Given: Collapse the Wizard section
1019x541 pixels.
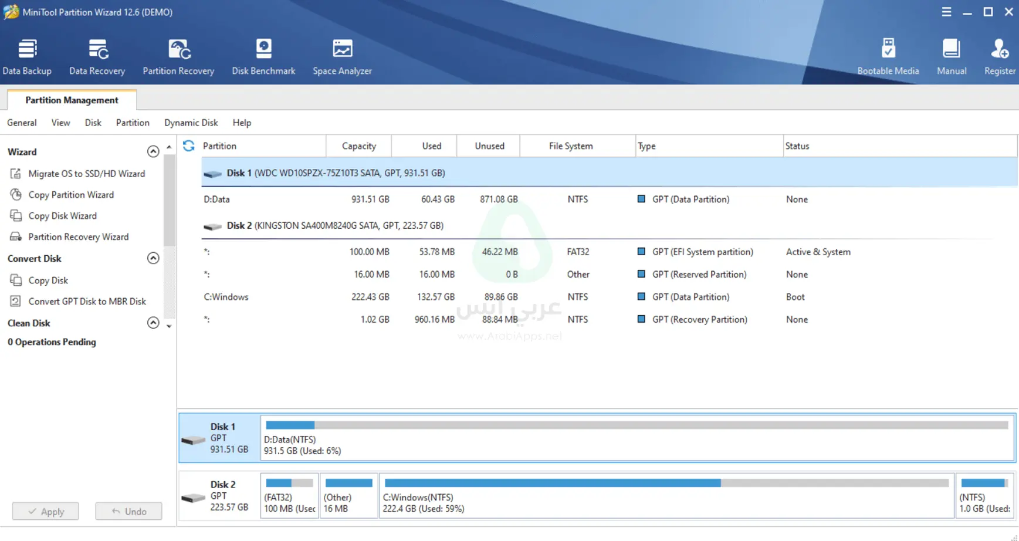Looking at the screenshot, I should click(x=153, y=151).
